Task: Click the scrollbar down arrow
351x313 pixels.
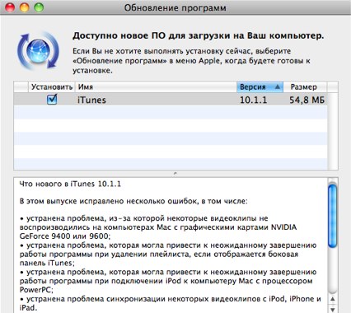Action: pyautogui.click(x=333, y=309)
